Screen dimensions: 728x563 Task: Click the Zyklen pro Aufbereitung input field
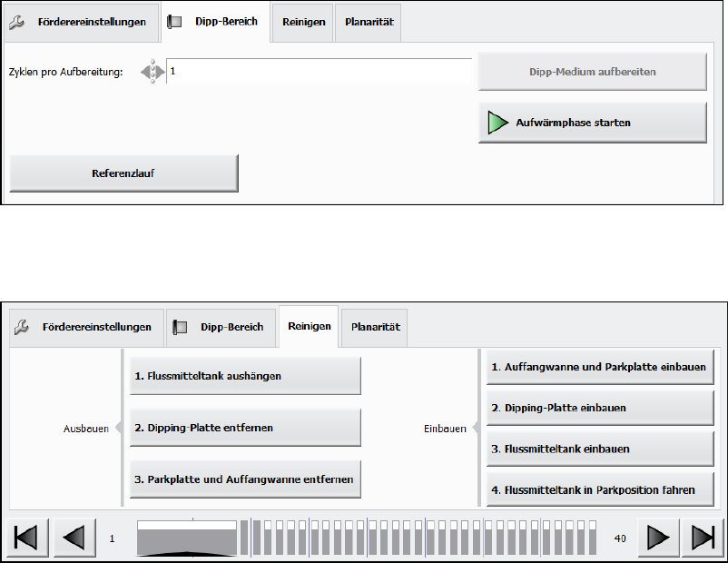click(x=318, y=72)
